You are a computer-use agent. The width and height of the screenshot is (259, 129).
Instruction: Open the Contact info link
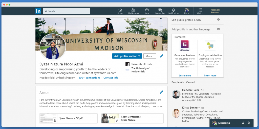coord(111,78)
